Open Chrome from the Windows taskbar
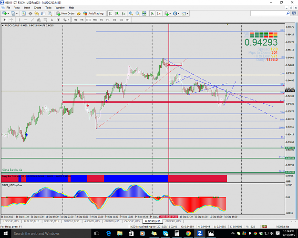Viewport: 298px width, 238px height. (188, 233)
